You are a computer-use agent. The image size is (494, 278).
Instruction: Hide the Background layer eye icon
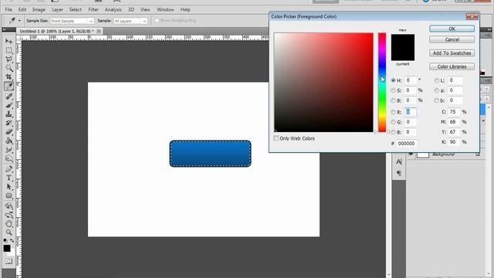411,154
